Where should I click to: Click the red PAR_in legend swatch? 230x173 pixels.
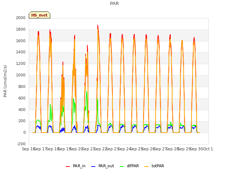click(x=68, y=167)
